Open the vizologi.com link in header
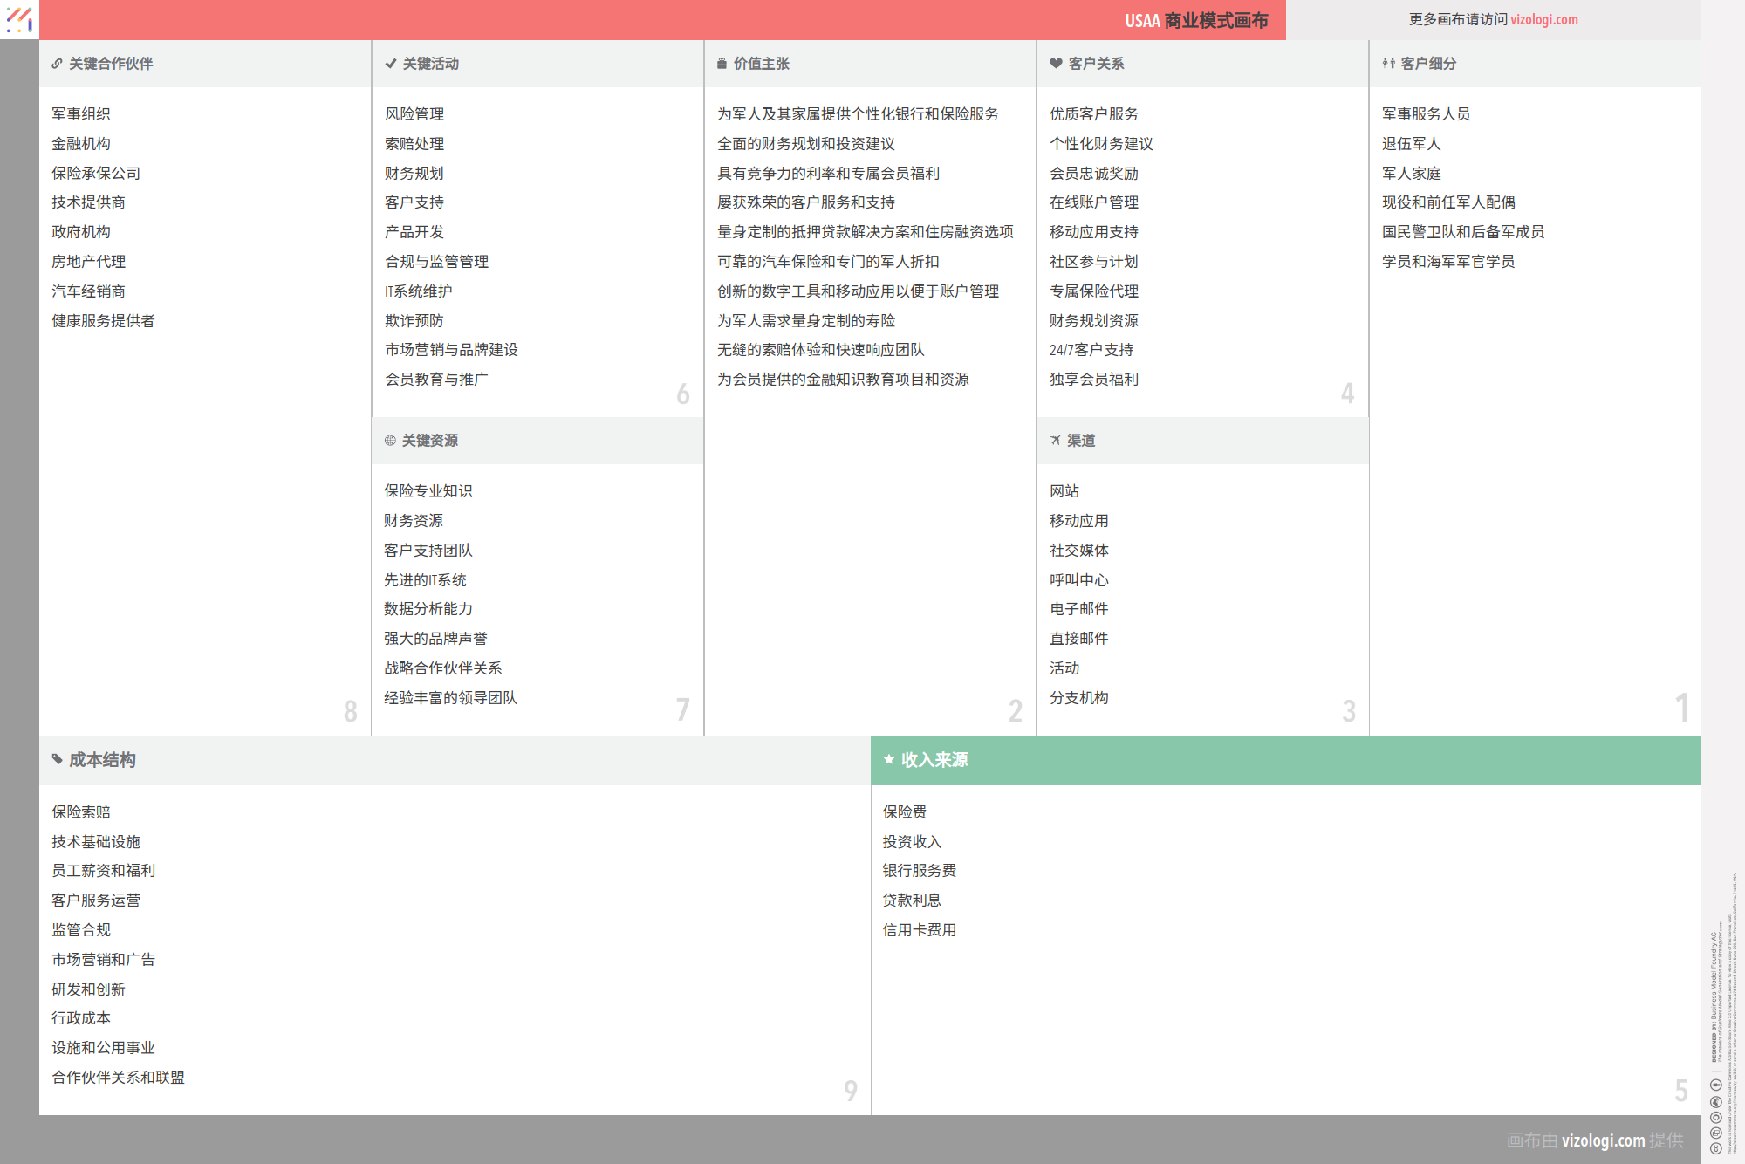 1543,19
